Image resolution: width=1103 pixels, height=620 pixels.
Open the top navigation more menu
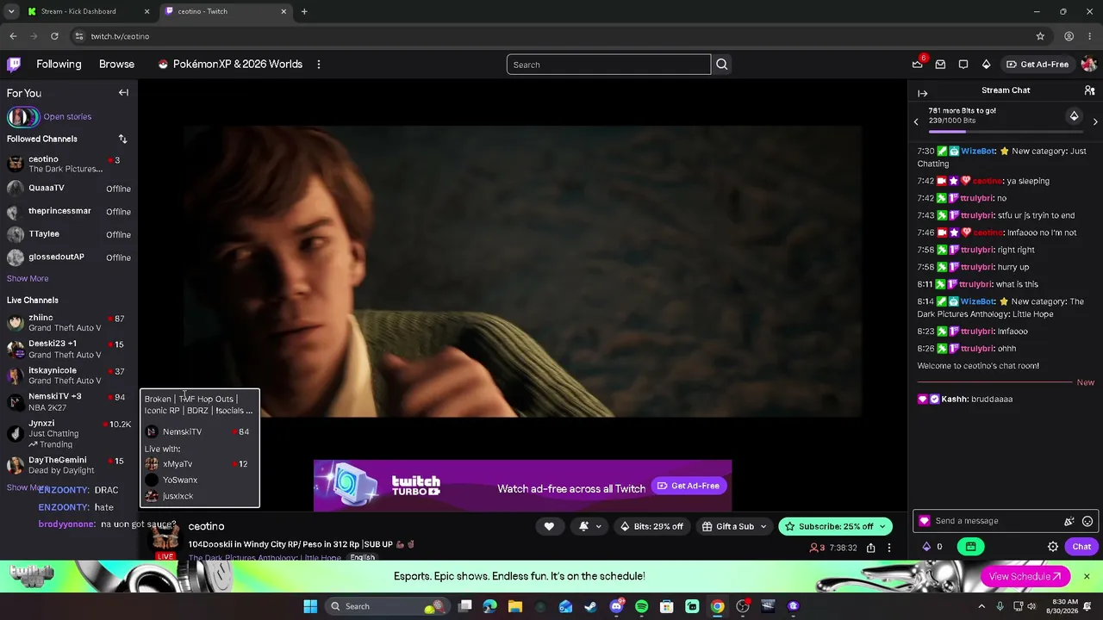click(319, 65)
